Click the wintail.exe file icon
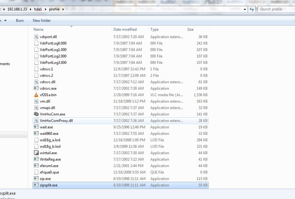The width and height of the screenshot is (295, 199). pos(36,153)
